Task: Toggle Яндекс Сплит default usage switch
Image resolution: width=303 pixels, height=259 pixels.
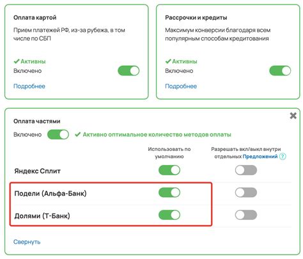Action: (x=169, y=170)
